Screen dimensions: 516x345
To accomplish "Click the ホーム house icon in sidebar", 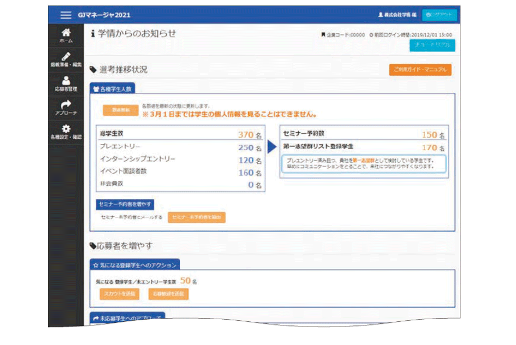I will (x=66, y=32).
